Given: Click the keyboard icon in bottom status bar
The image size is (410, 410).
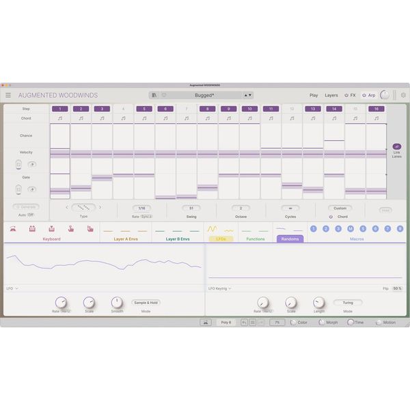Looking at the screenshot, I should (x=206, y=323).
